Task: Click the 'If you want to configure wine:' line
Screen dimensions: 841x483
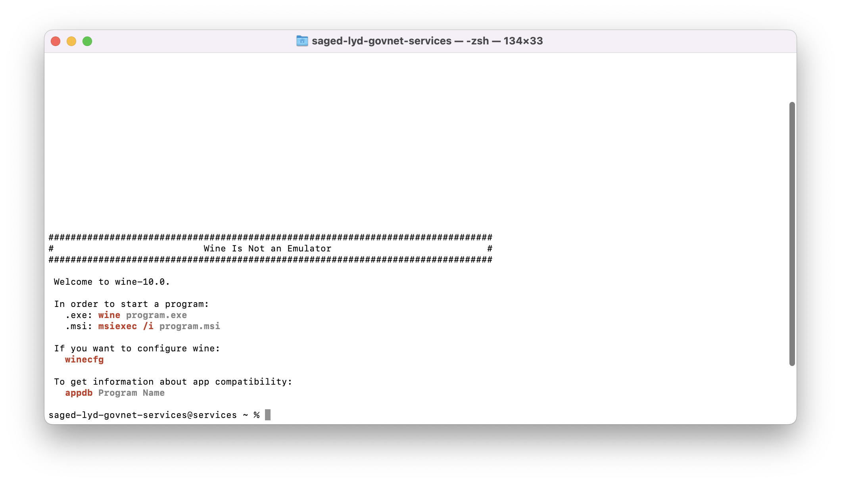Action: point(137,349)
